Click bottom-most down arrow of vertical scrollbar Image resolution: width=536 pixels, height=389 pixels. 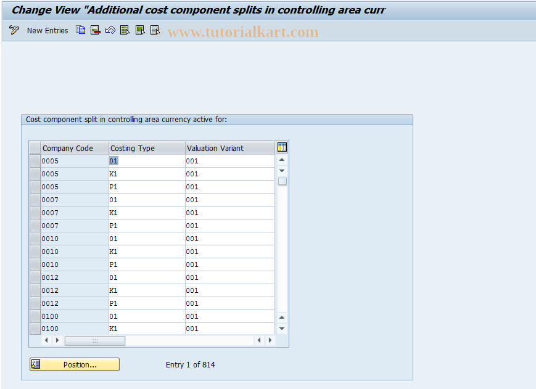point(282,329)
